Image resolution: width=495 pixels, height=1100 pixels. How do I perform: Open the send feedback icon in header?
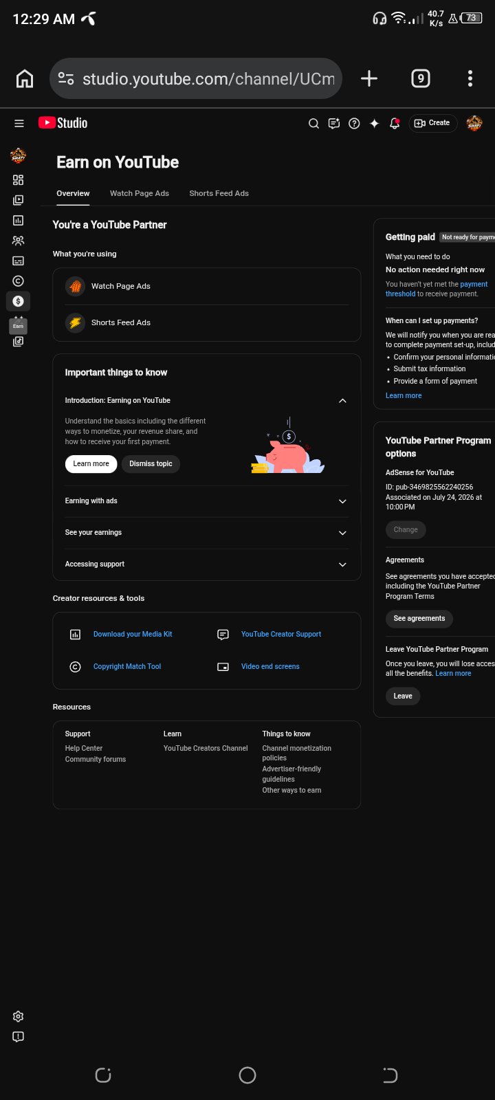pyautogui.click(x=334, y=124)
